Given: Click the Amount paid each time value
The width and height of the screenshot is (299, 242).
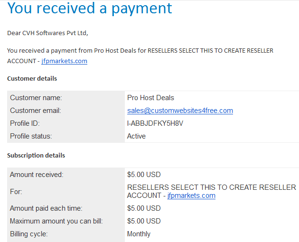Looking at the screenshot, I should tap(144, 208).
